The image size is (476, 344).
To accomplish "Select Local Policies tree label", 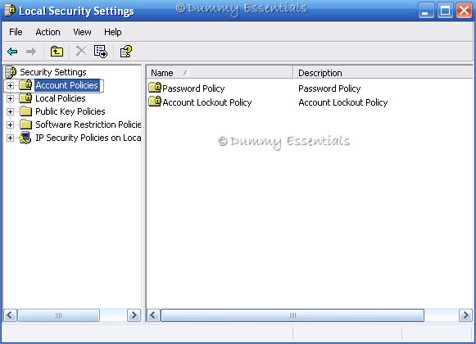I will coord(61,98).
